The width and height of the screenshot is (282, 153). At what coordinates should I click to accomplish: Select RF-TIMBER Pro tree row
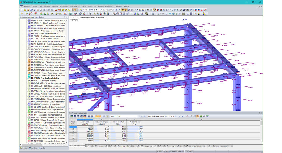tap(48, 60)
